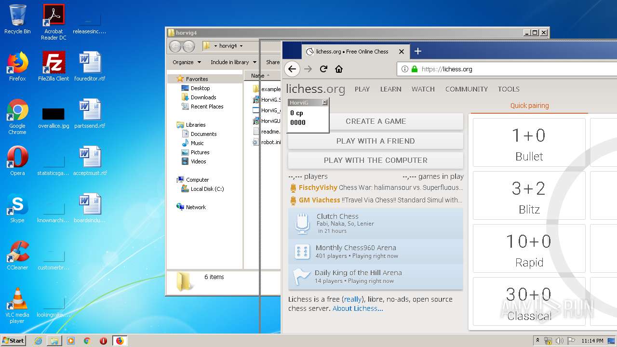
Task: Open FileZilla Client desktop shortcut
Action: tap(54, 67)
